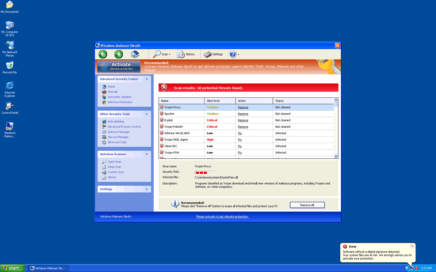
Task: Collapse the Advanced Security Center panel
Action: coord(146,79)
